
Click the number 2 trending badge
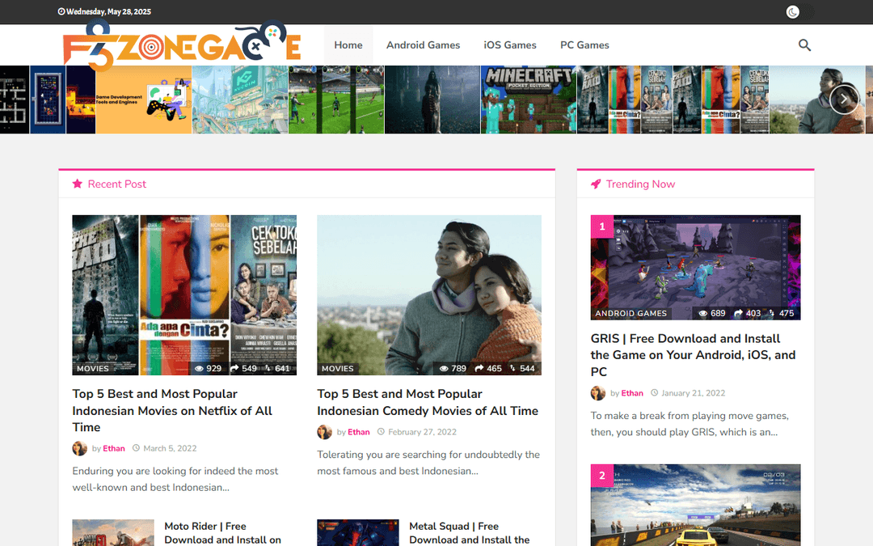click(602, 476)
